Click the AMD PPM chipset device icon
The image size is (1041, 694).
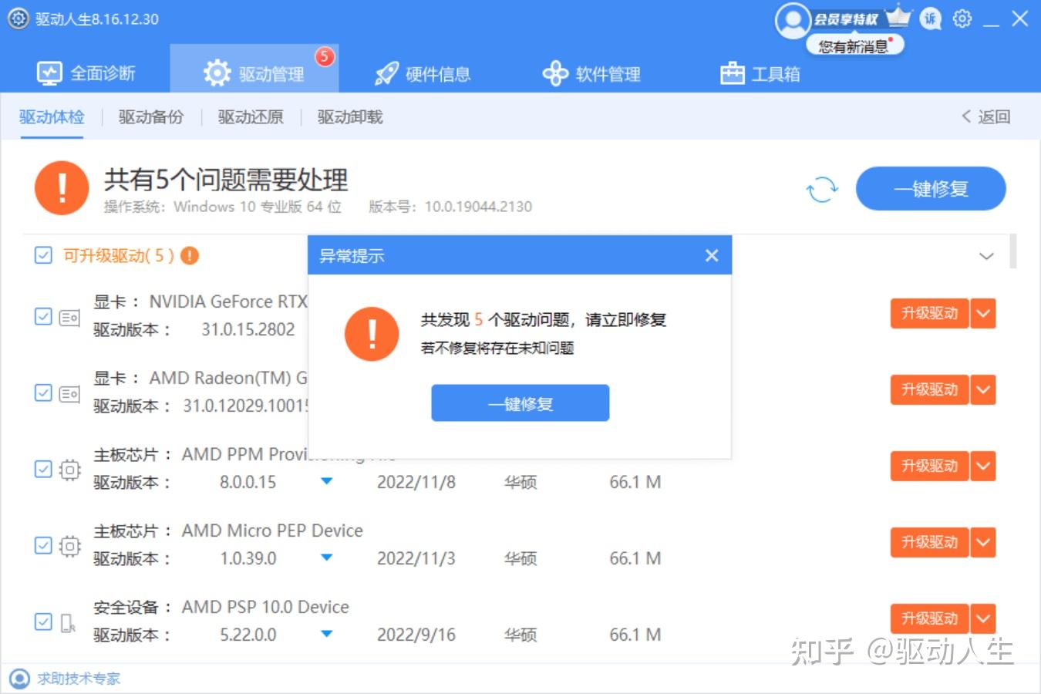pyautogui.click(x=69, y=470)
